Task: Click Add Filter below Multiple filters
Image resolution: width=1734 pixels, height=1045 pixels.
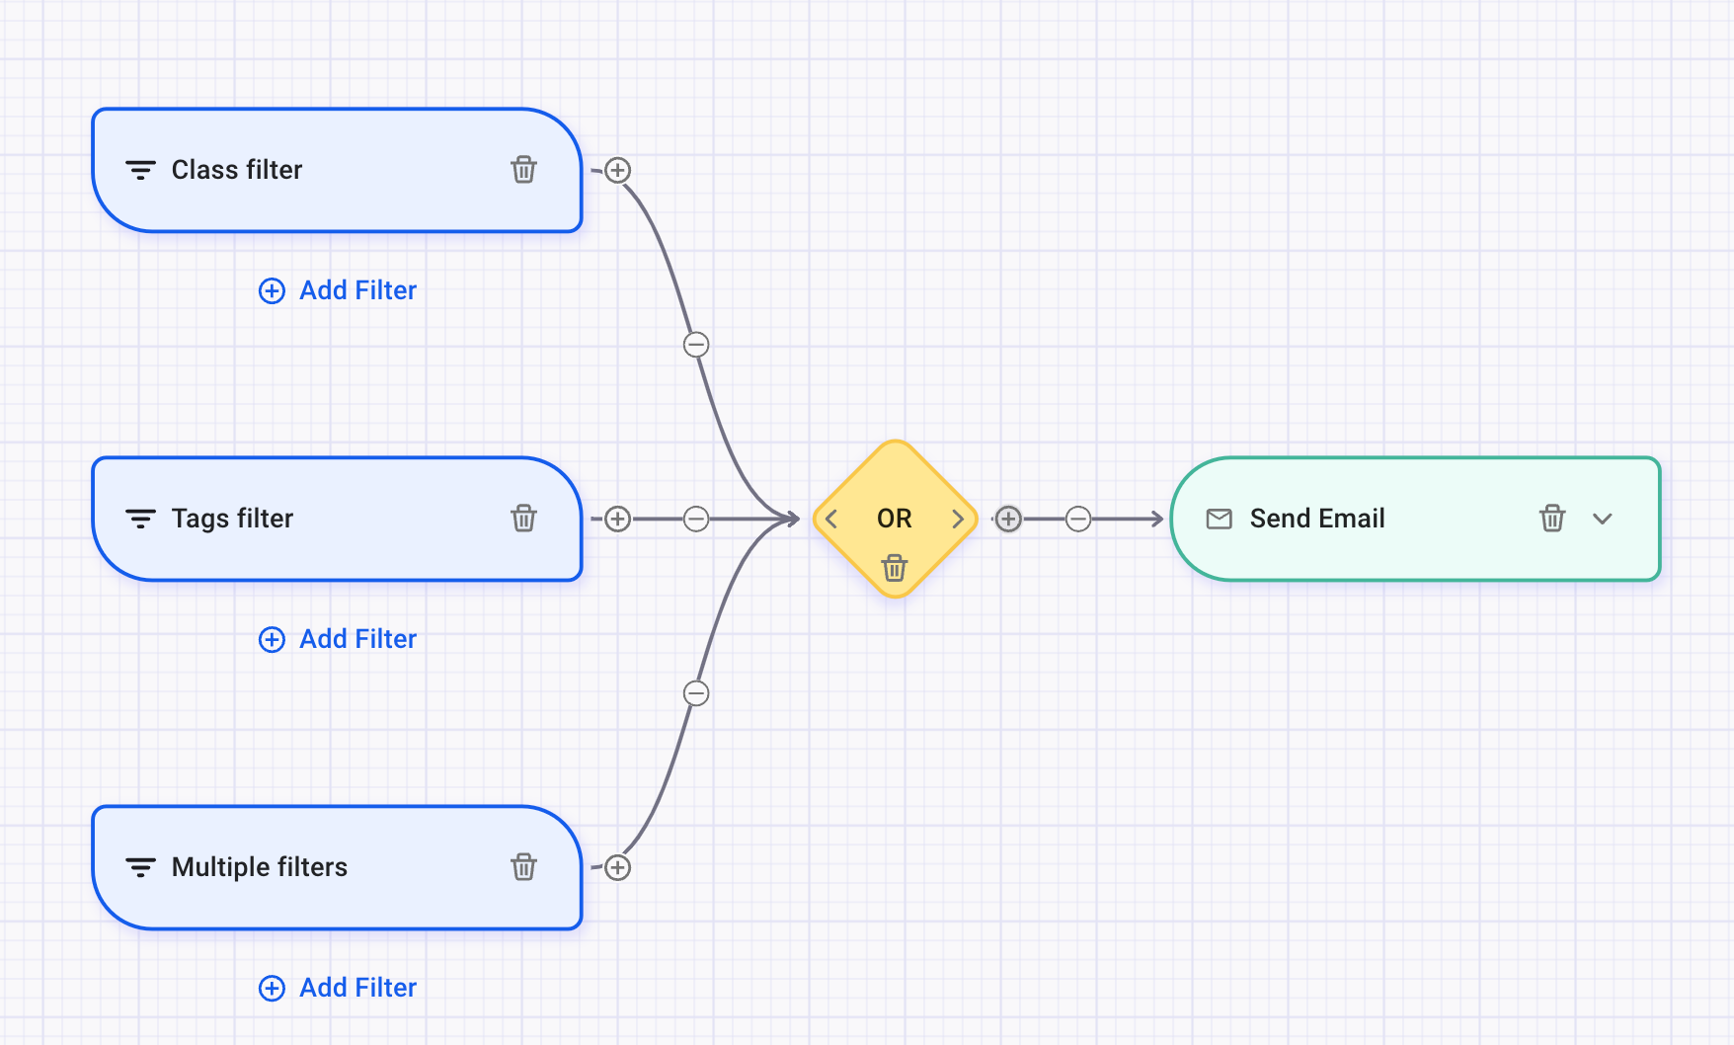Action: (x=337, y=988)
